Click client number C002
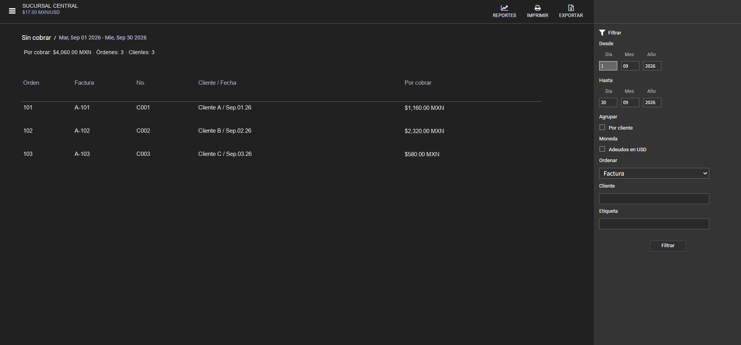This screenshot has width=741, height=345. click(143, 131)
